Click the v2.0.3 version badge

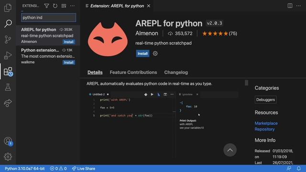pos(215,23)
